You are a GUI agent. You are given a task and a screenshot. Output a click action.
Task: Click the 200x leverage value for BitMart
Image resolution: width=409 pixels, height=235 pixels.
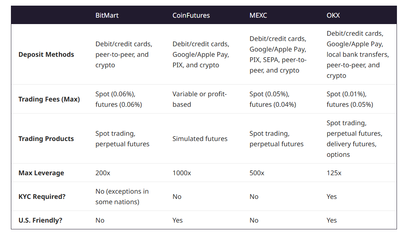coord(103,173)
